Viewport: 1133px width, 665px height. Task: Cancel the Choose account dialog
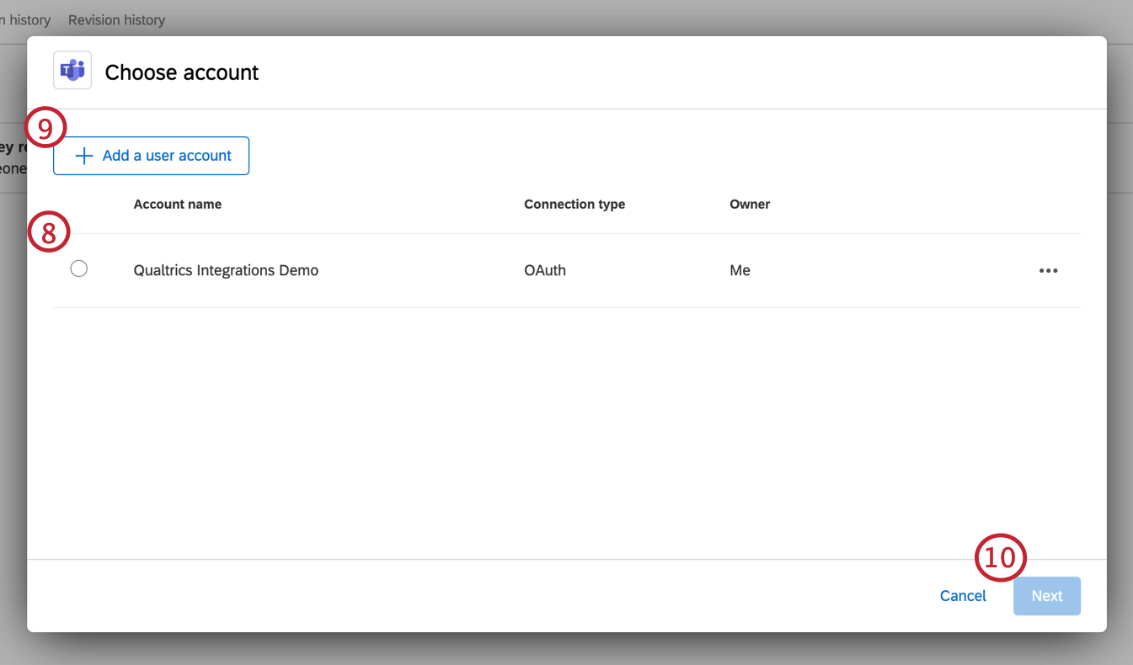pos(963,596)
